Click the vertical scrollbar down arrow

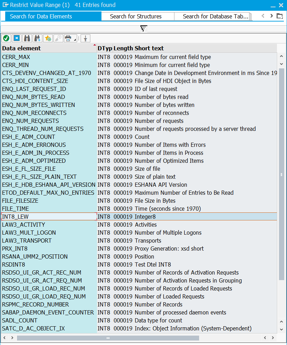click(x=281, y=329)
